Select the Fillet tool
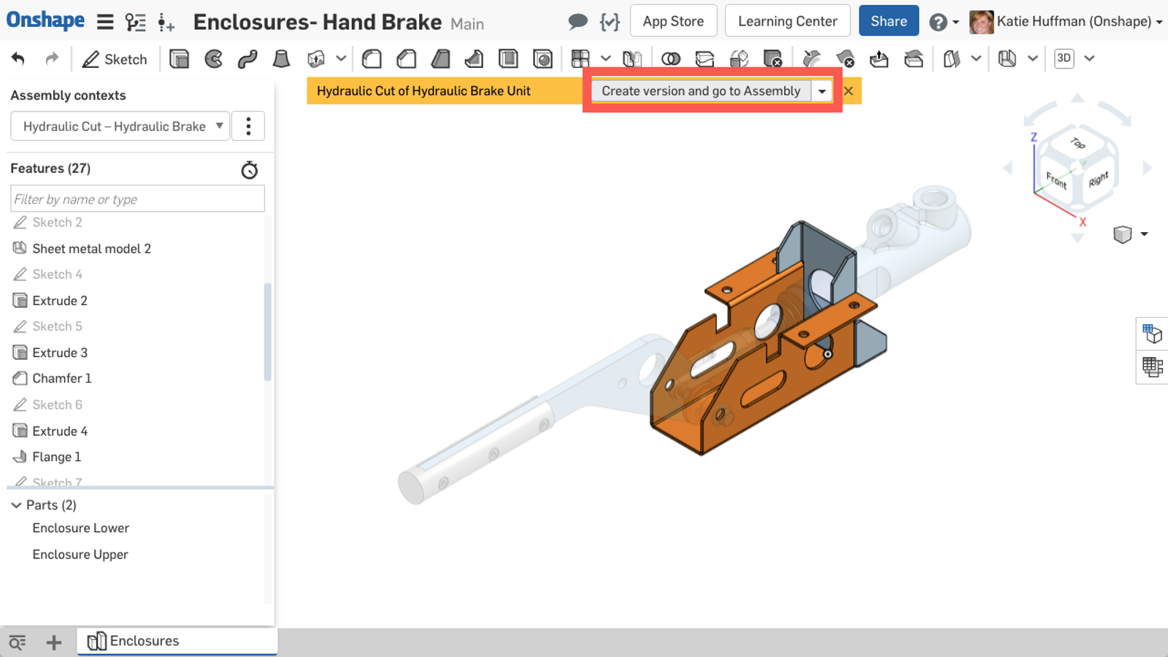The width and height of the screenshot is (1168, 657). (372, 59)
